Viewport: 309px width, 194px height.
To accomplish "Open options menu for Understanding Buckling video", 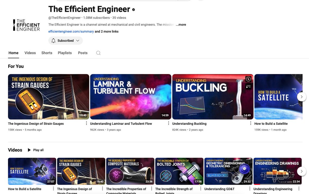I will pyautogui.click(x=251, y=124).
